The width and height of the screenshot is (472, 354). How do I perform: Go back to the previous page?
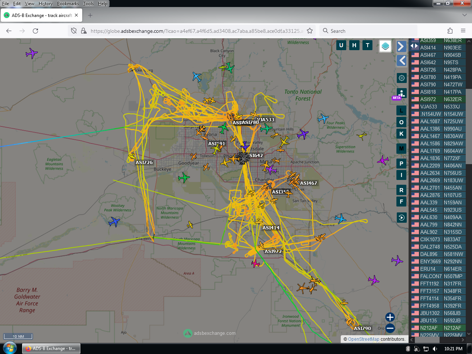click(9, 31)
